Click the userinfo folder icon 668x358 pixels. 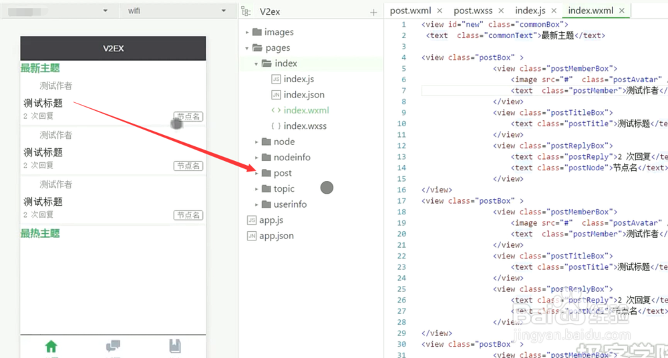click(267, 204)
